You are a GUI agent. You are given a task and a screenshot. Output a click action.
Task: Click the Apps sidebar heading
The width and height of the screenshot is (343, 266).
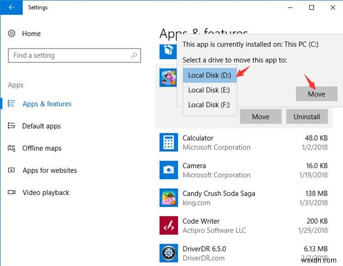(15, 85)
